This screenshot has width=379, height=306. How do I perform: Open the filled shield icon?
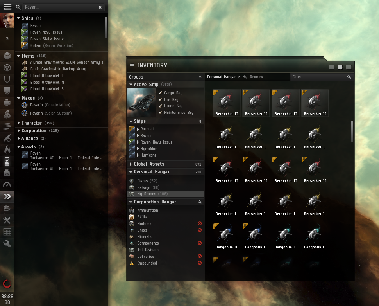pyautogui.click(x=7, y=90)
